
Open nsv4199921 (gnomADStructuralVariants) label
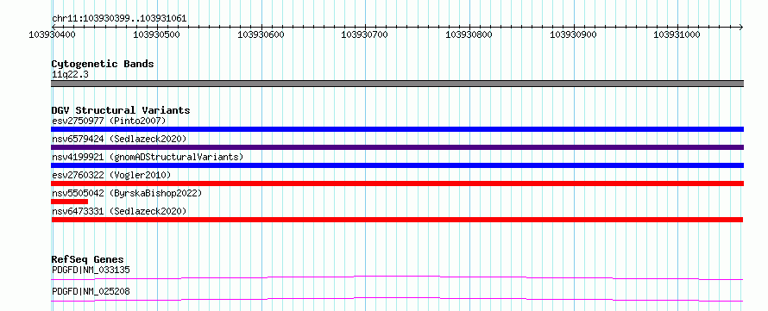[x=148, y=157]
